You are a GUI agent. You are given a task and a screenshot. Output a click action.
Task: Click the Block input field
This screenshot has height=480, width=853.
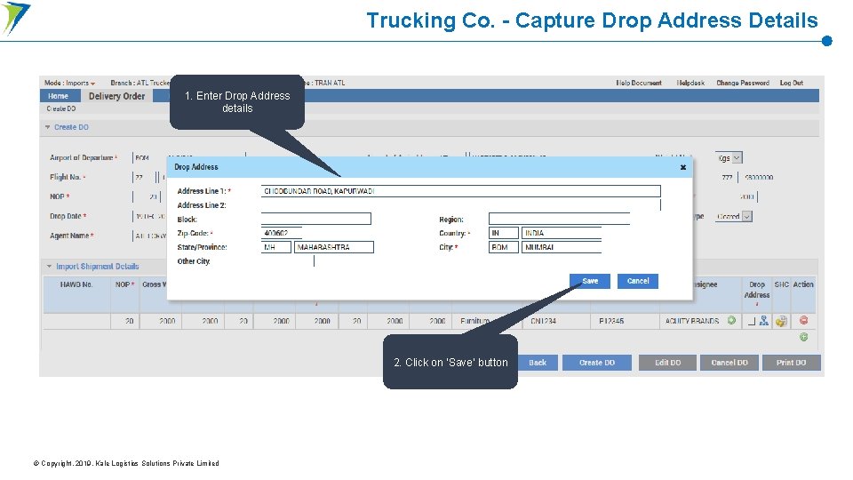click(316, 219)
